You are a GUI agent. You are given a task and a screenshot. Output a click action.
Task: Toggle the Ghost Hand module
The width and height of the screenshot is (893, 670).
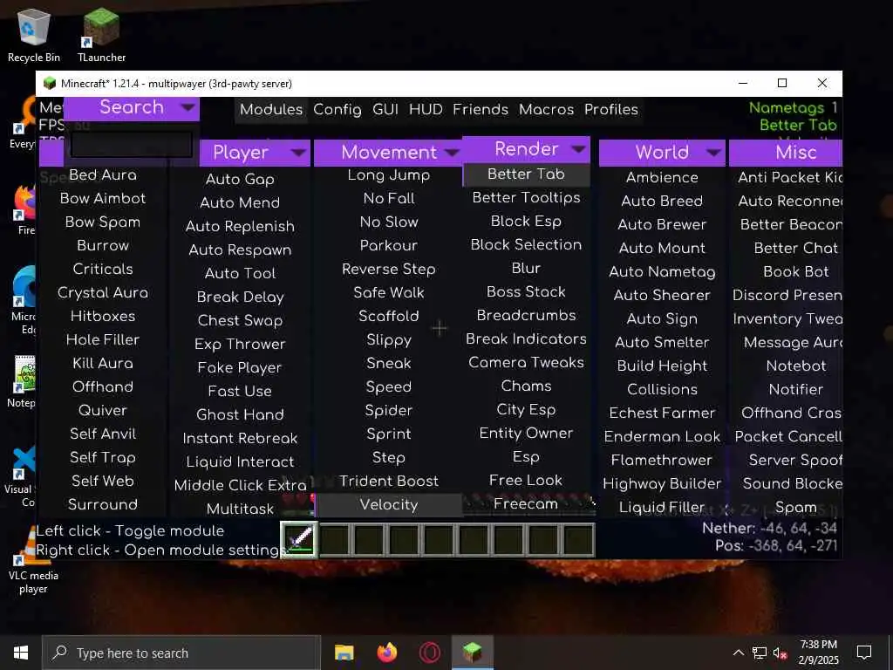point(240,414)
